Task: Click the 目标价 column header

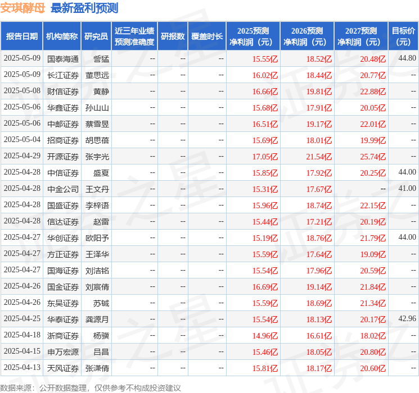Action: click(x=403, y=36)
